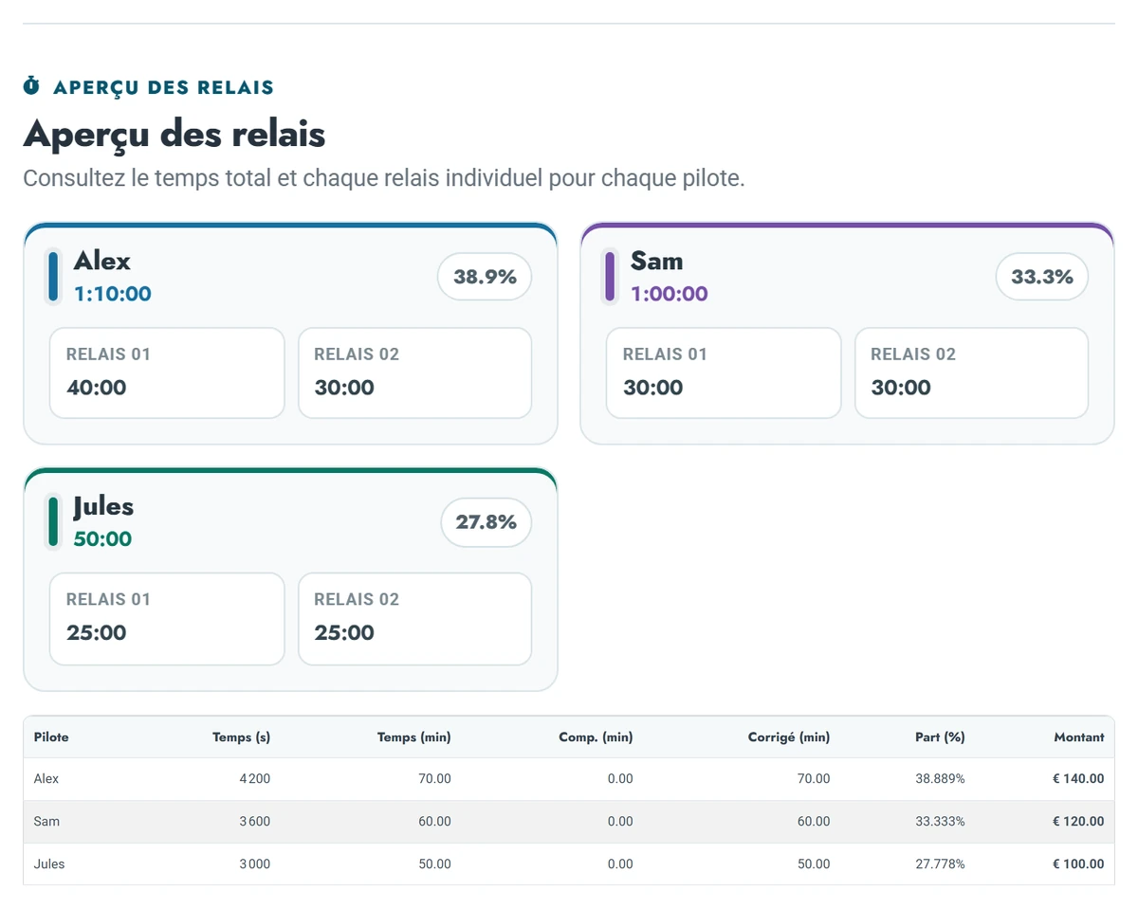
Task: Click Sam's total time 1:00:00
Action: pos(670,294)
